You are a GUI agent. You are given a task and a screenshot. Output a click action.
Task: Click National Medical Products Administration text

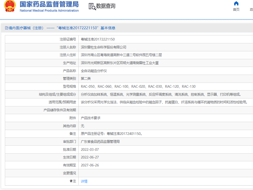click(49, 11)
